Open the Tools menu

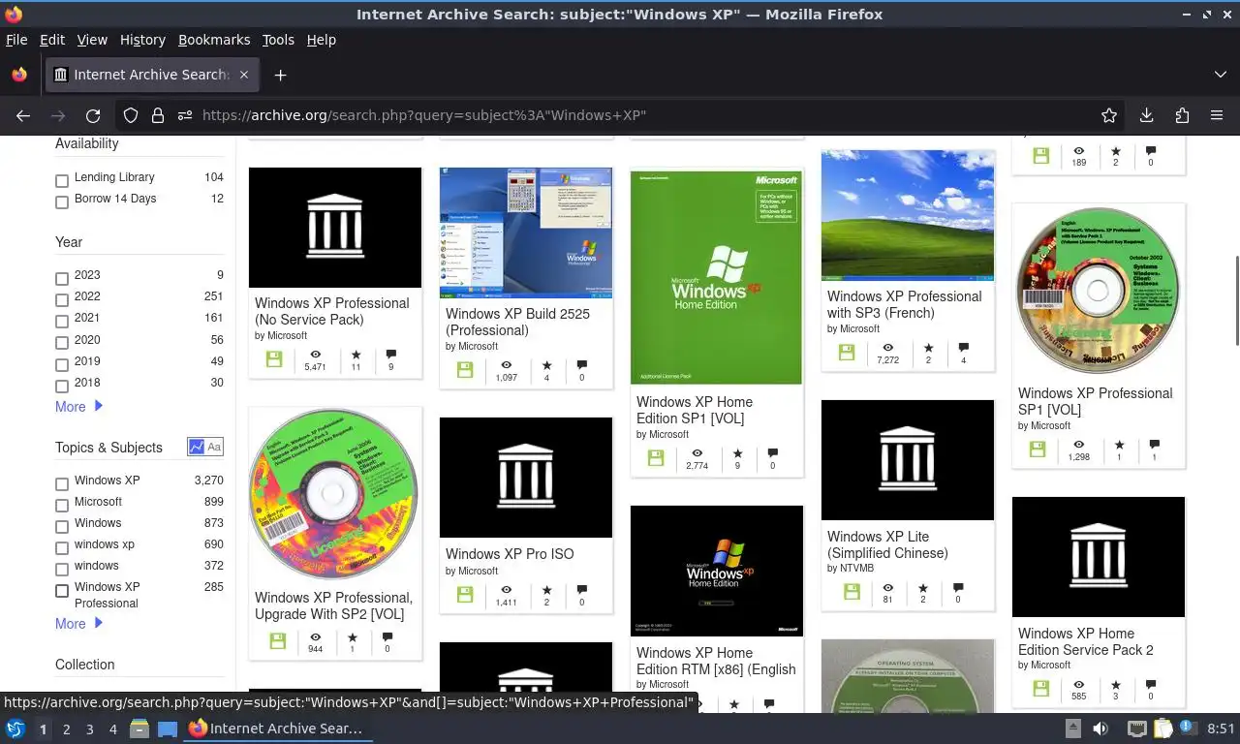click(x=278, y=40)
